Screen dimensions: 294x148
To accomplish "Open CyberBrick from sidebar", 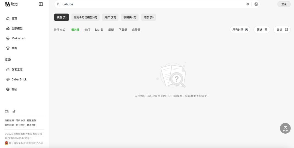I will pyautogui.click(x=19, y=79).
